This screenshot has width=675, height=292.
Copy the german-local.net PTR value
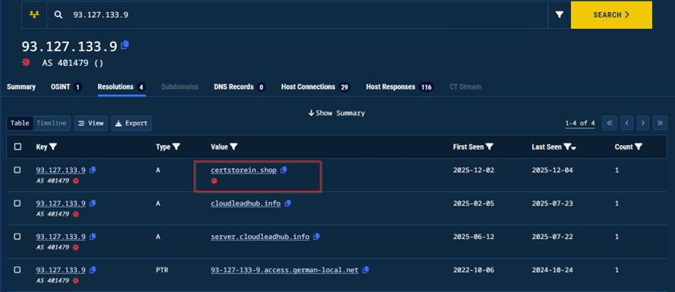coord(366,270)
